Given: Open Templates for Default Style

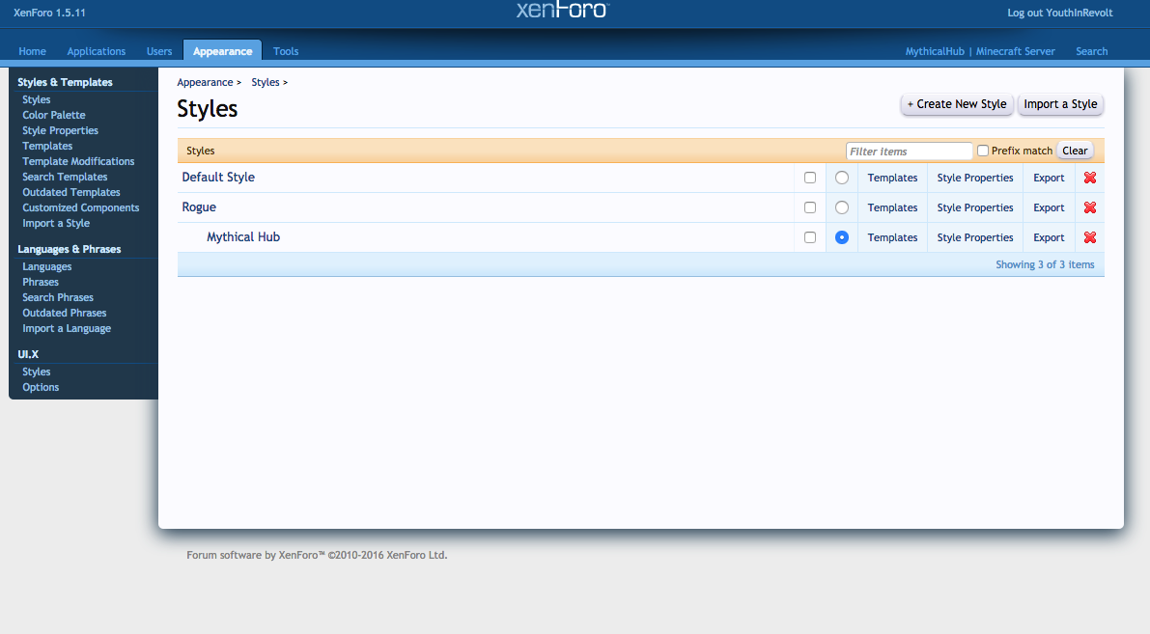Looking at the screenshot, I should 892,178.
